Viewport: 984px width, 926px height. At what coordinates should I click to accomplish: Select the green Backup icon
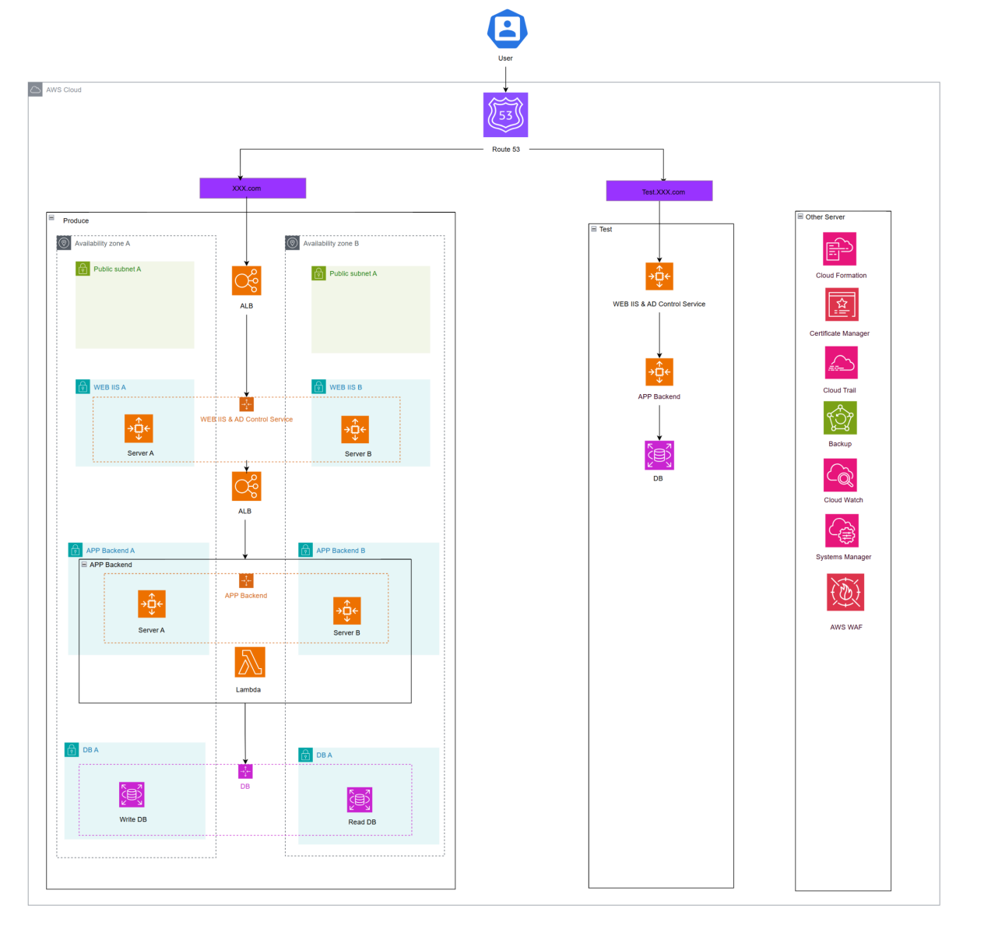[x=840, y=418]
